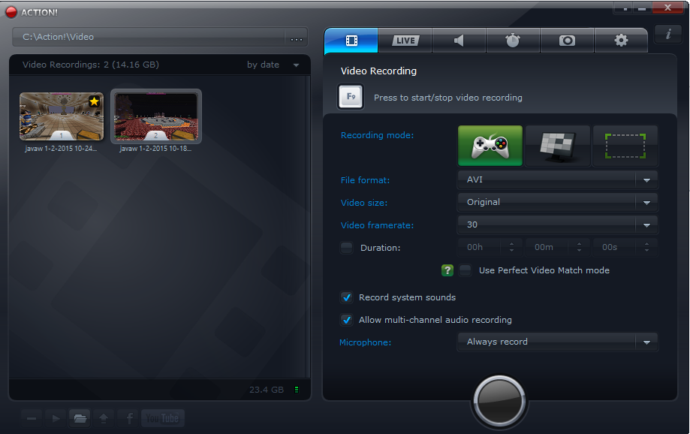Expand the Video framerate 30 dropdown
The width and height of the screenshot is (690, 434).
click(x=558, y=225)
